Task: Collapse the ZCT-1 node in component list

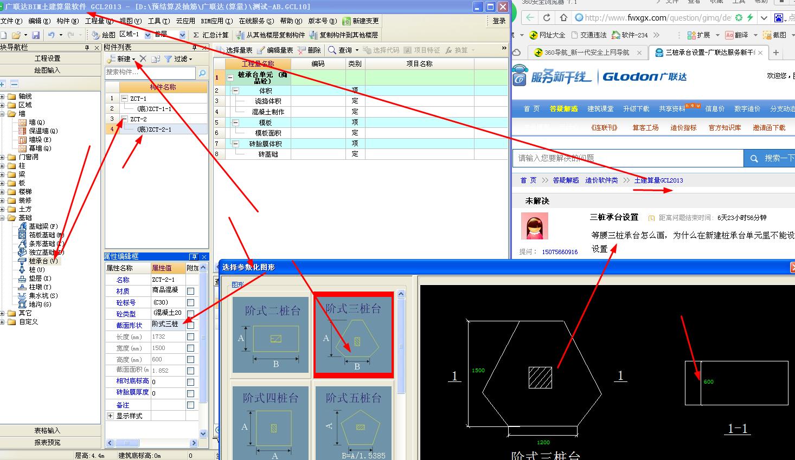Action: (125, 99)
